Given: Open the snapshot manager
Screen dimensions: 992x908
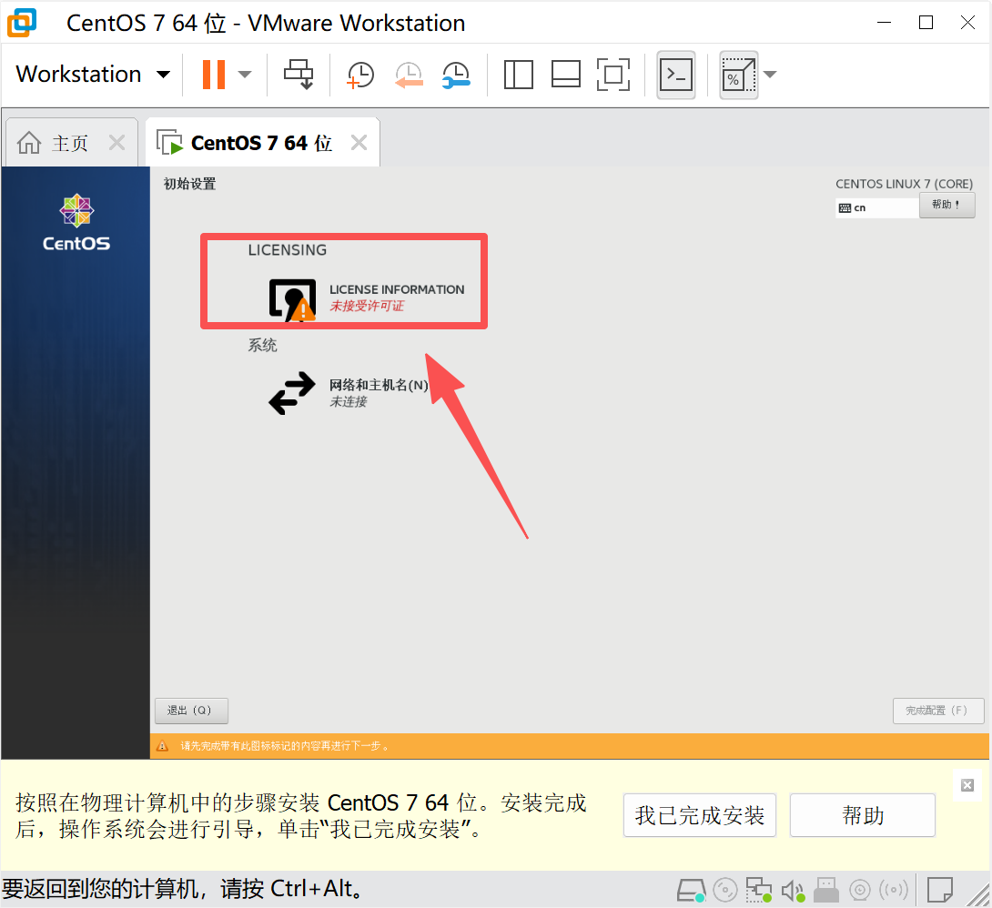Looking at the screenshot, I should point(456,75).
